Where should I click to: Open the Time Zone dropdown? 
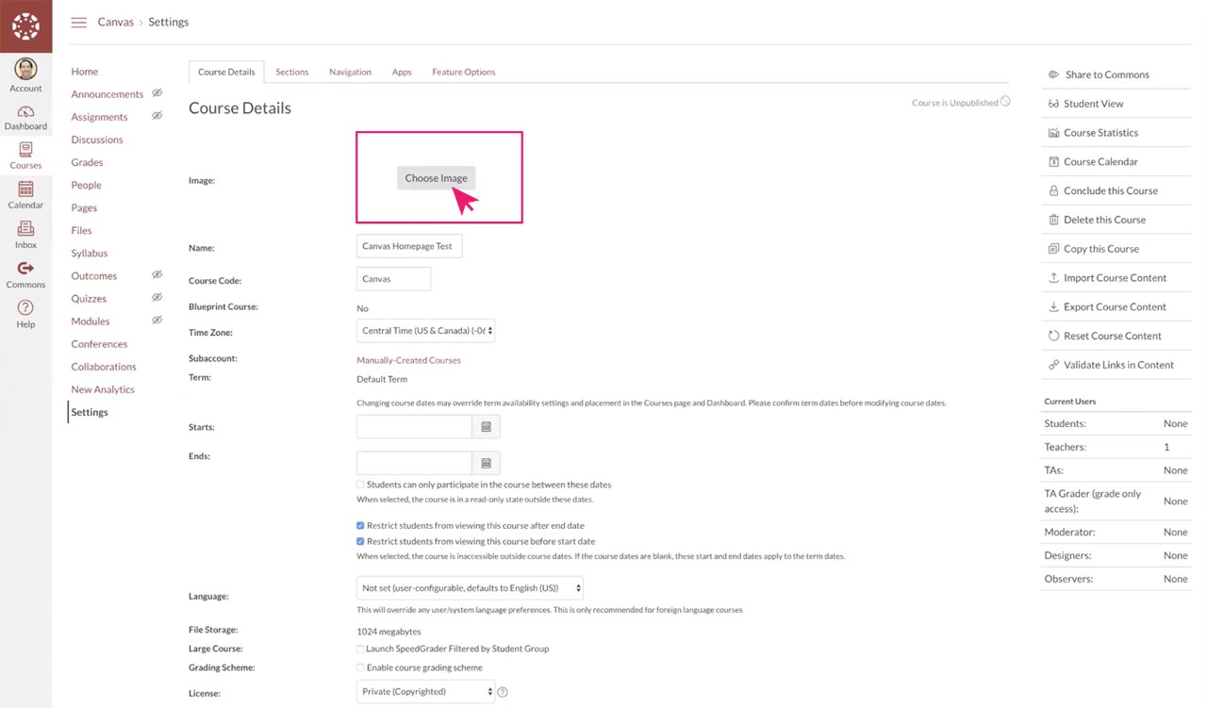425,331
